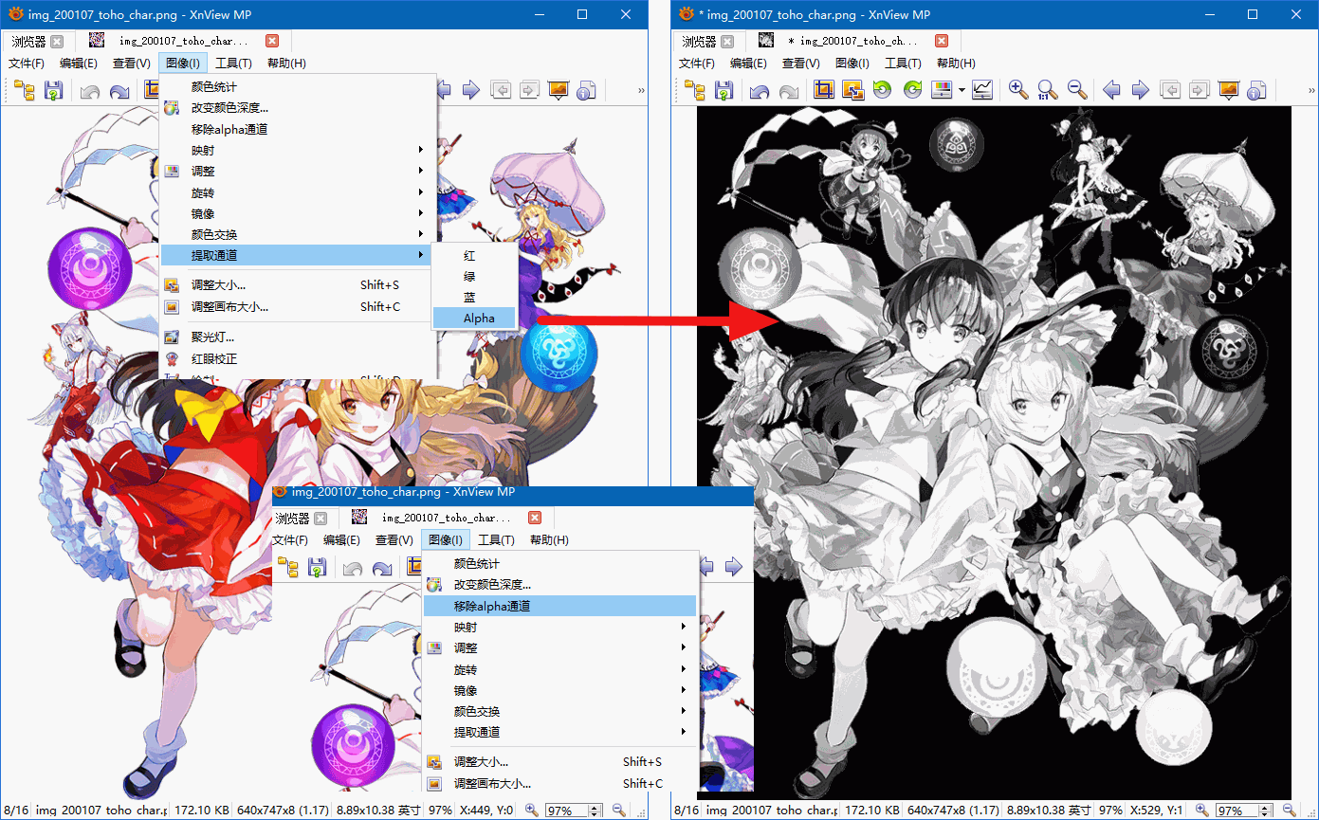Go to previous image in the right window

(x=1111, y=90)
